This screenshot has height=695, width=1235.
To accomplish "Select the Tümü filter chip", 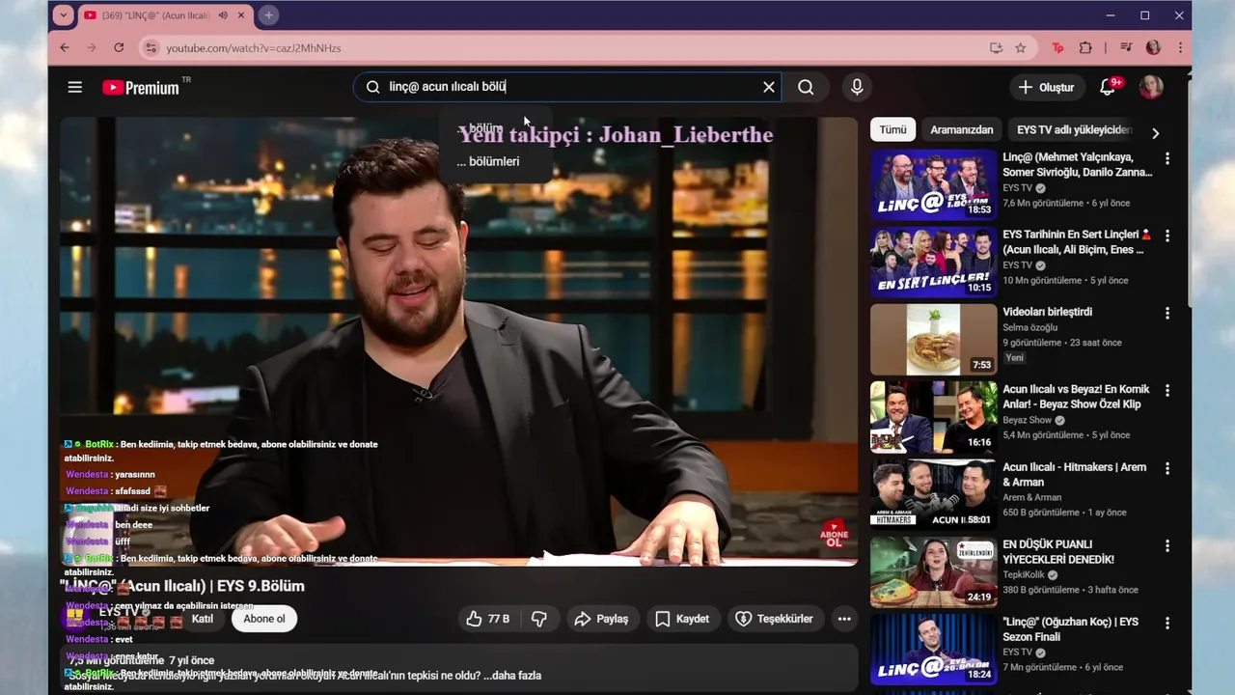I will coord(892,129).
